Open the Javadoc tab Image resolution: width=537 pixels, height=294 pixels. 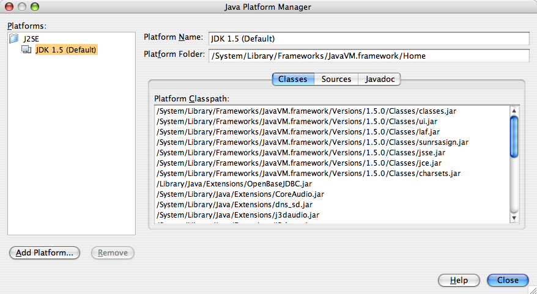pos(379,79)
